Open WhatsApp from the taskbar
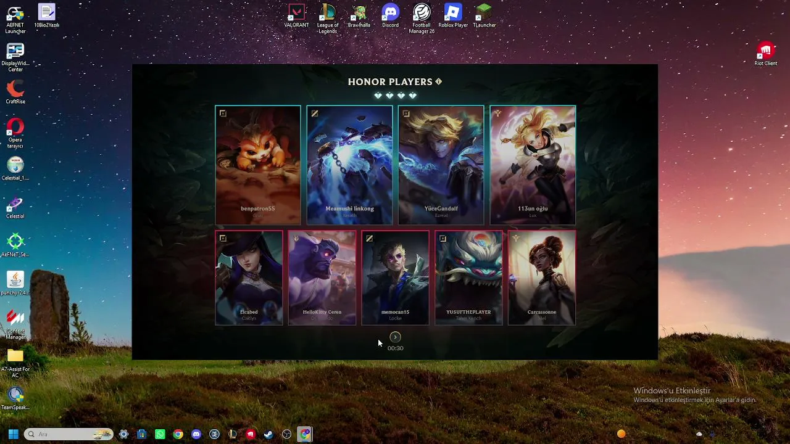The image size is (790, 444). [x=160, y=434]
